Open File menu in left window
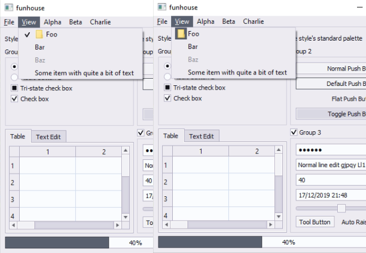The image size is (366, 253). pyautogui.click(x=9, y=22)
